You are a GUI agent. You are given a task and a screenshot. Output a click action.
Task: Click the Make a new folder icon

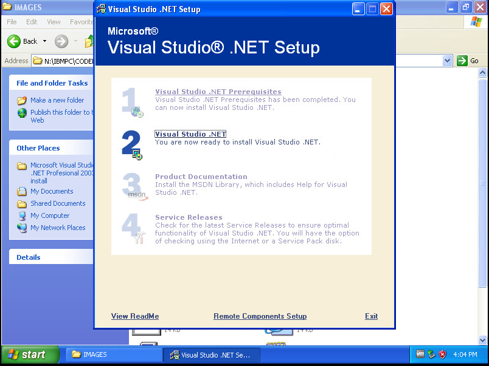[x=22, y=100]
